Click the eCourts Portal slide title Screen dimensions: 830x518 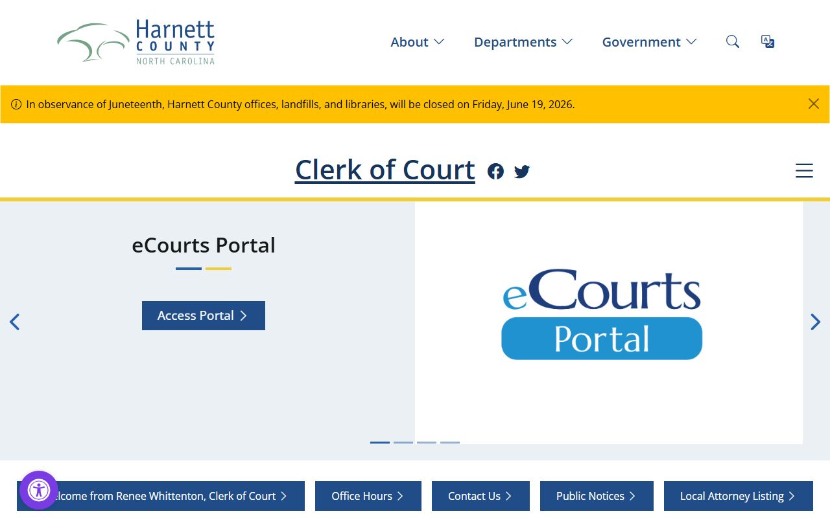[x=204, y=245]
